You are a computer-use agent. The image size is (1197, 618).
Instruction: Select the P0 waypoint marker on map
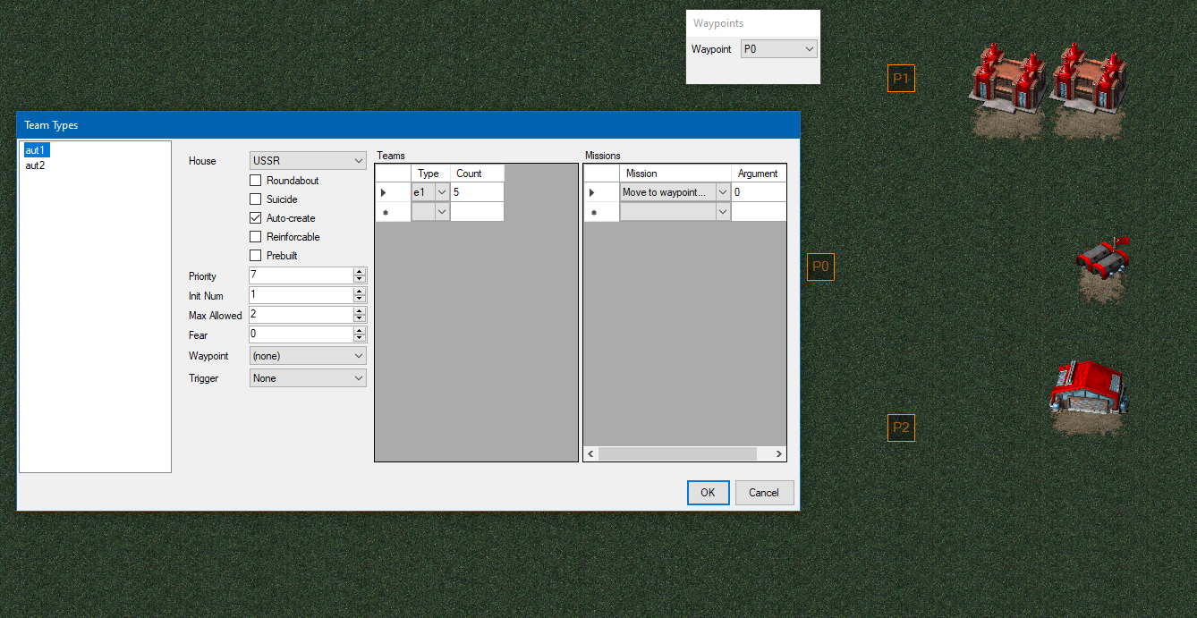[x=820, y=267]
